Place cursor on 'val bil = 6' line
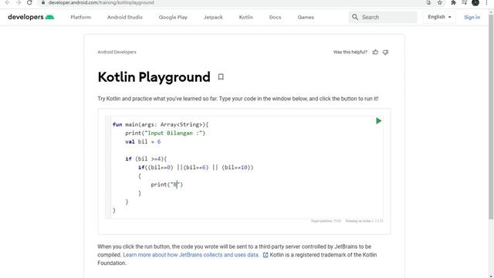The height and width of the screenshot is (278, 494). coord(143,141)
